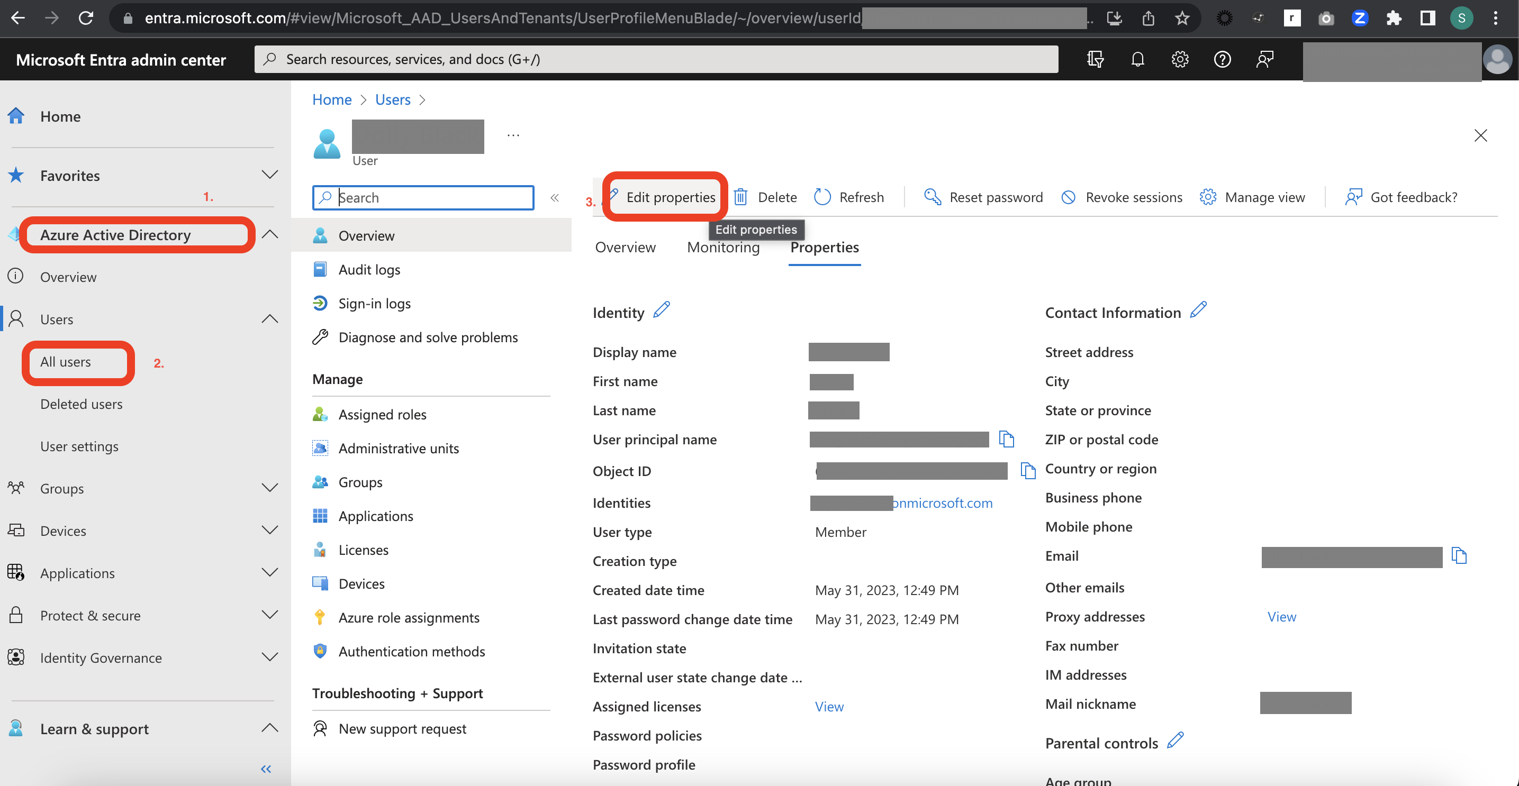
Task: Open Azure role assignments
Action: click(409, 617)
